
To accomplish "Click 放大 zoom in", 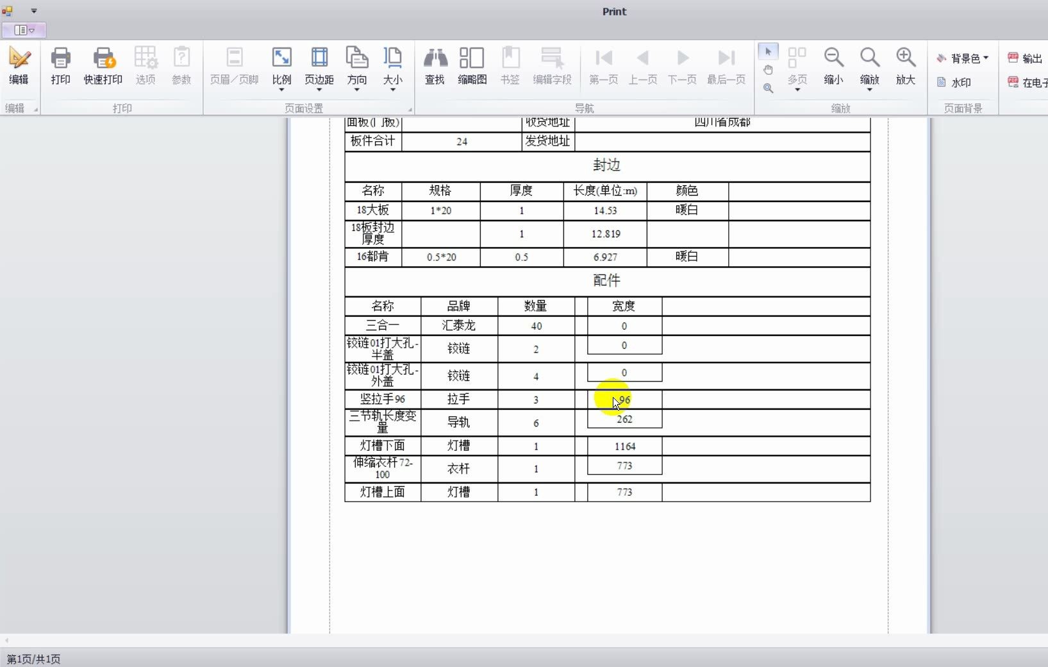I will pos(905,65).
